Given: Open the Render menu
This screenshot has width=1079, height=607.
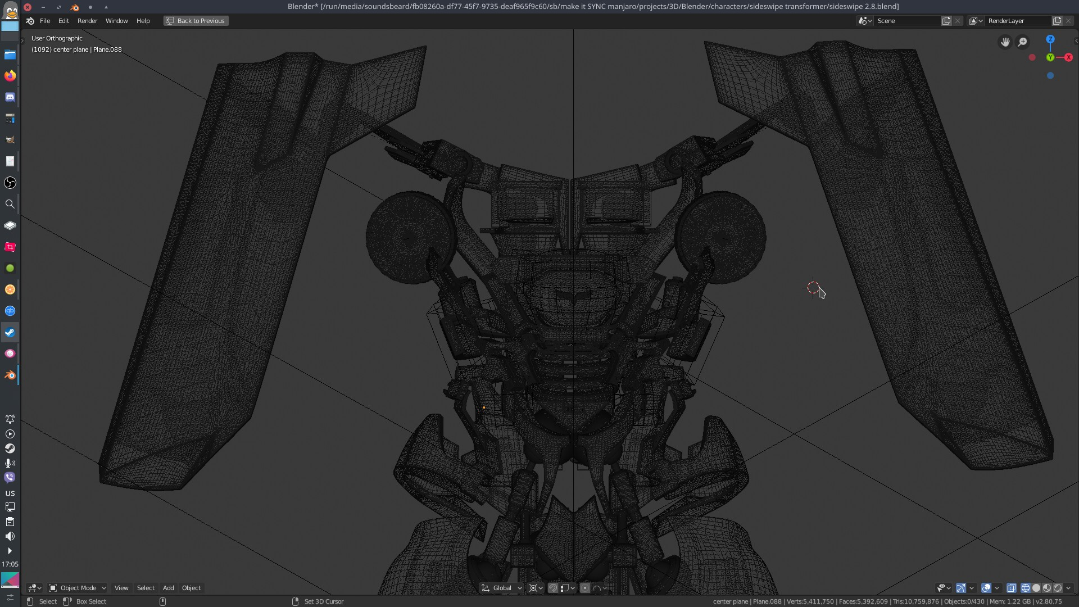Looking at the screenshot, I should (x=87, y=21).
